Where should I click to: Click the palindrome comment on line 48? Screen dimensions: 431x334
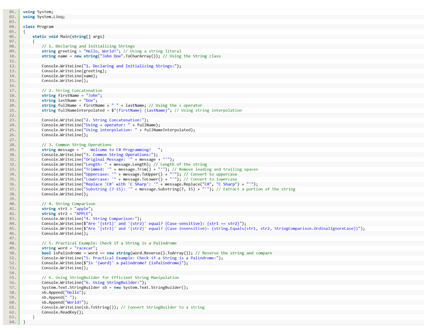click(x=109, y=243)
